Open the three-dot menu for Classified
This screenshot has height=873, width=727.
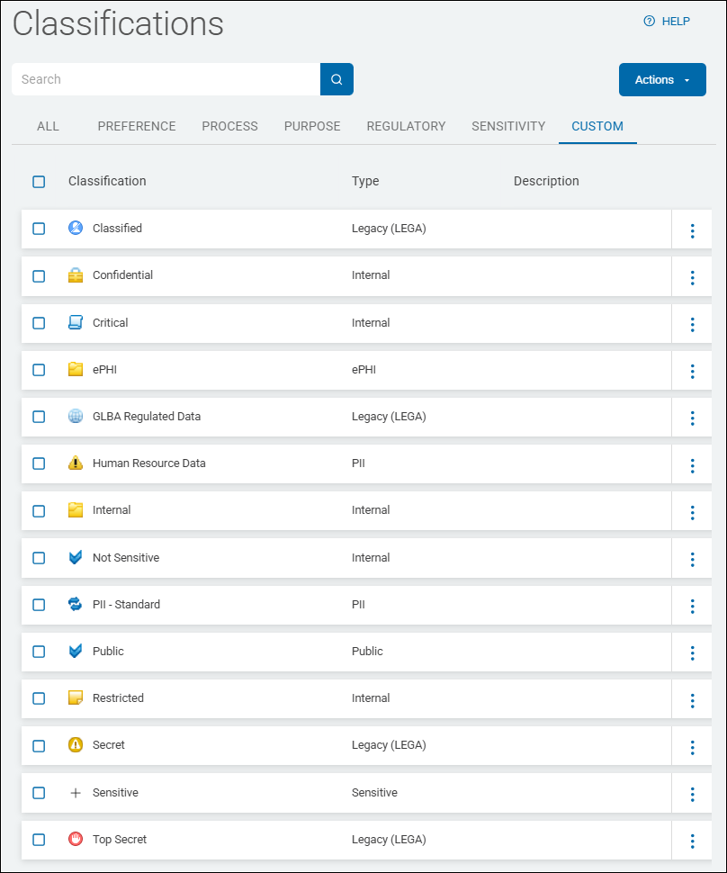(x=692, y=230)
